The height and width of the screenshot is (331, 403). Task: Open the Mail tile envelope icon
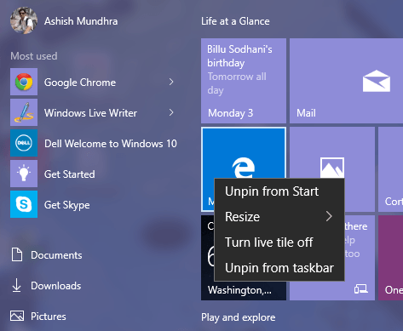point(377,81)
